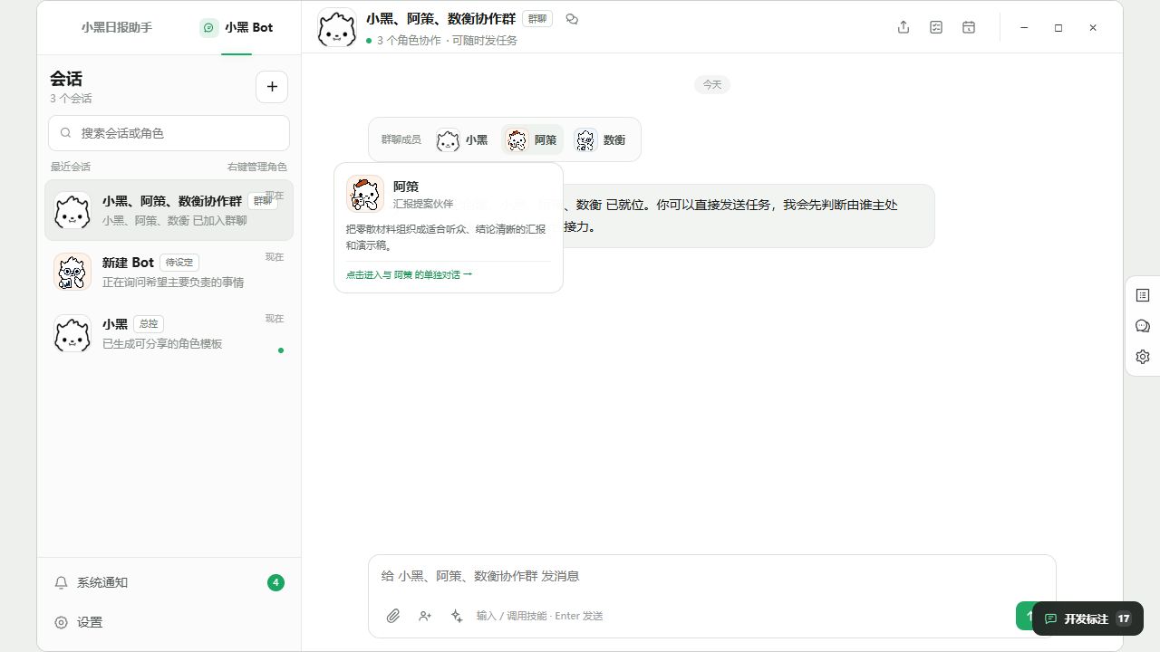Click the share/export icon in the header
The height and width of the screenshot is (652, 1160).
point(904,28)
